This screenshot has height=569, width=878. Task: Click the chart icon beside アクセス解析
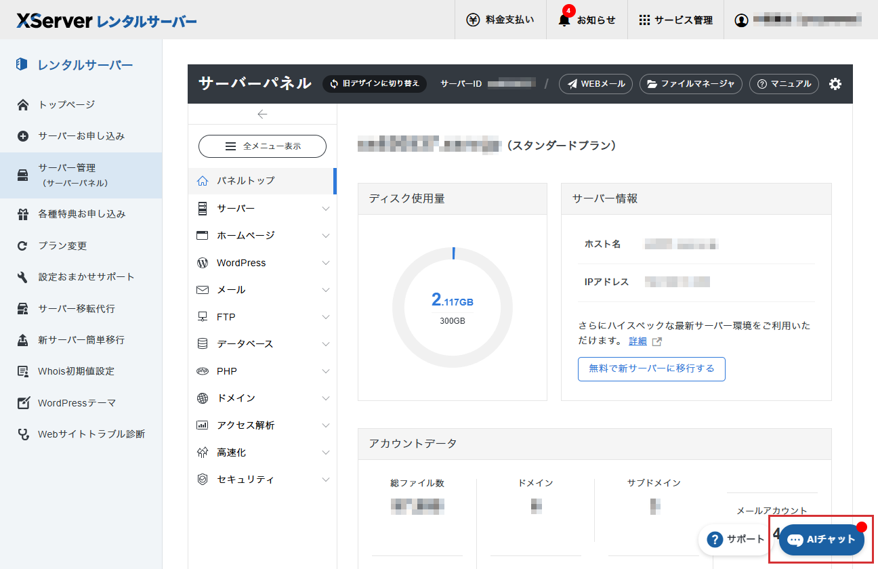pos(202,425)
